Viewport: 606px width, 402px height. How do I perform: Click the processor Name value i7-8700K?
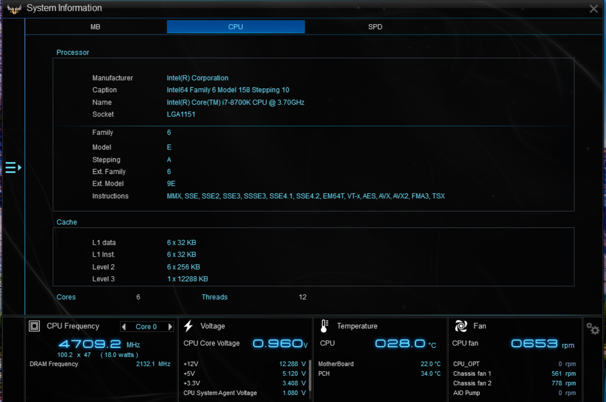point(235,103)
